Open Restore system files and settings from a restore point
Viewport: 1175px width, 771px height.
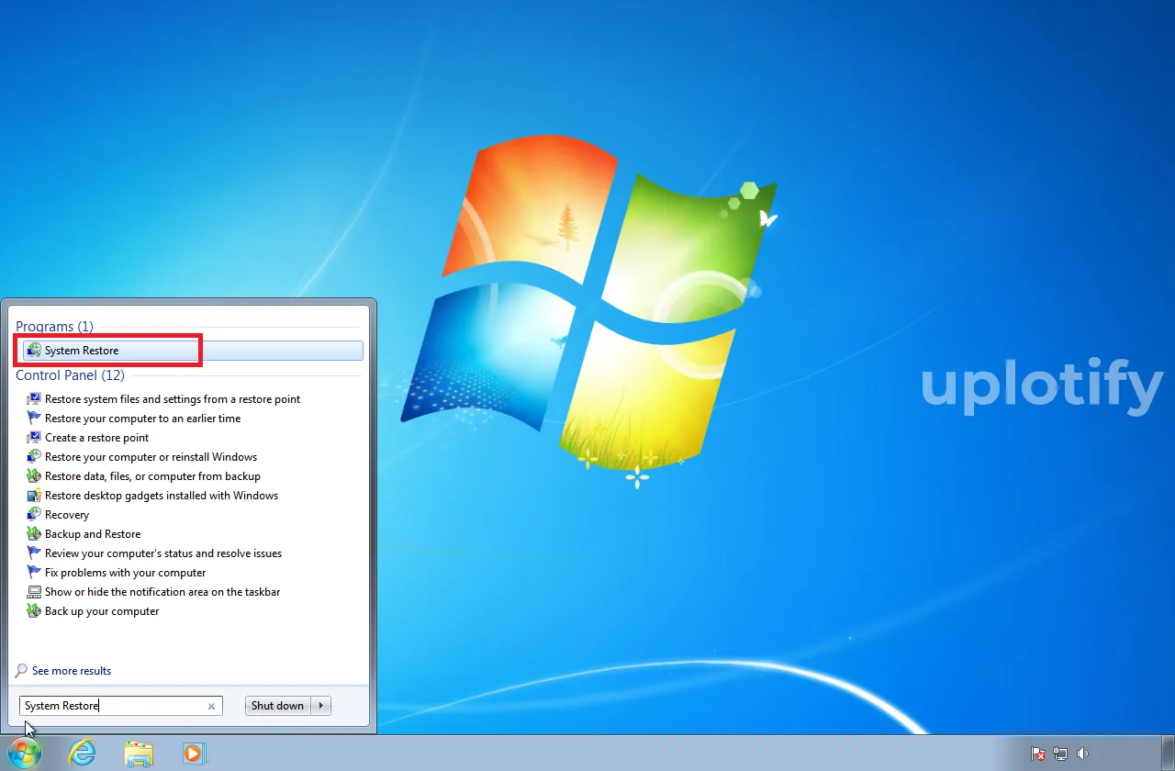(x=173, y=399)
